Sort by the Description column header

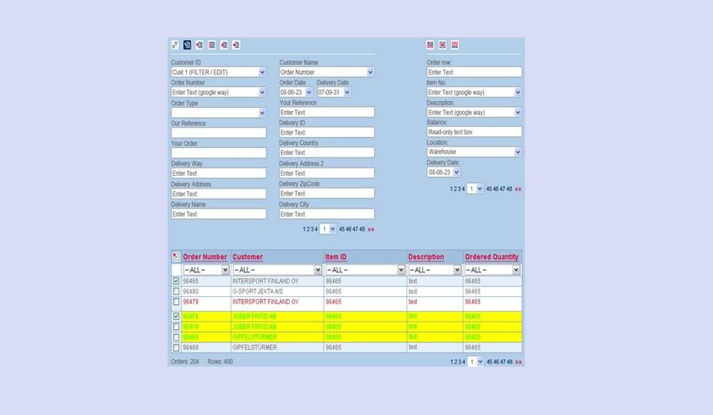point(426,257)
